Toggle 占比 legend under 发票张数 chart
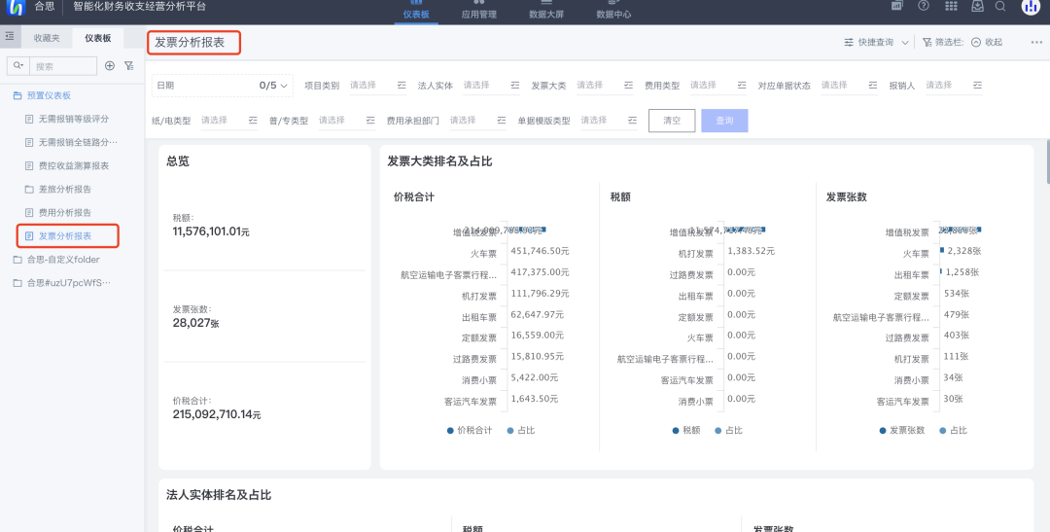Screen dimensions: 1050x532 point(954,430)
